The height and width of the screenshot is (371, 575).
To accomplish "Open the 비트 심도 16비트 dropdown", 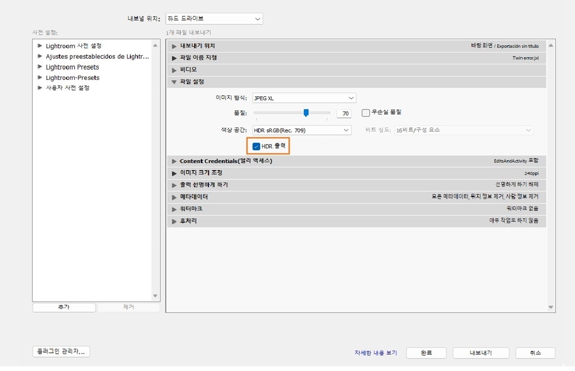I will (x=463, y=130).
